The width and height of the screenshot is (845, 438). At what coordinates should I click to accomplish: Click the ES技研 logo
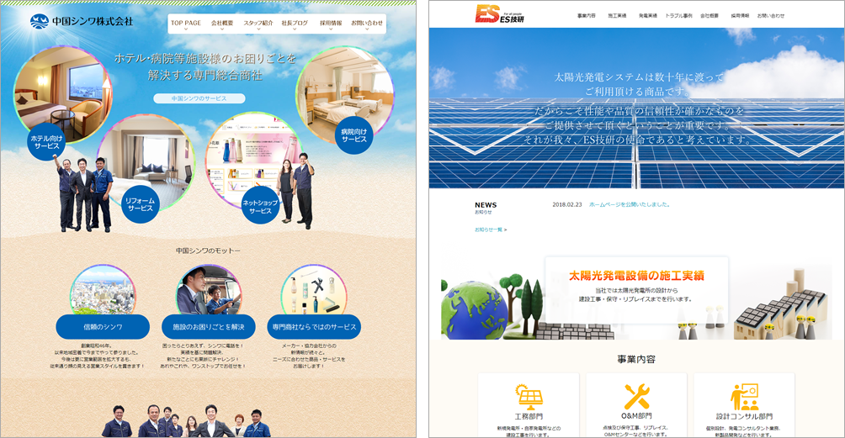501,14
